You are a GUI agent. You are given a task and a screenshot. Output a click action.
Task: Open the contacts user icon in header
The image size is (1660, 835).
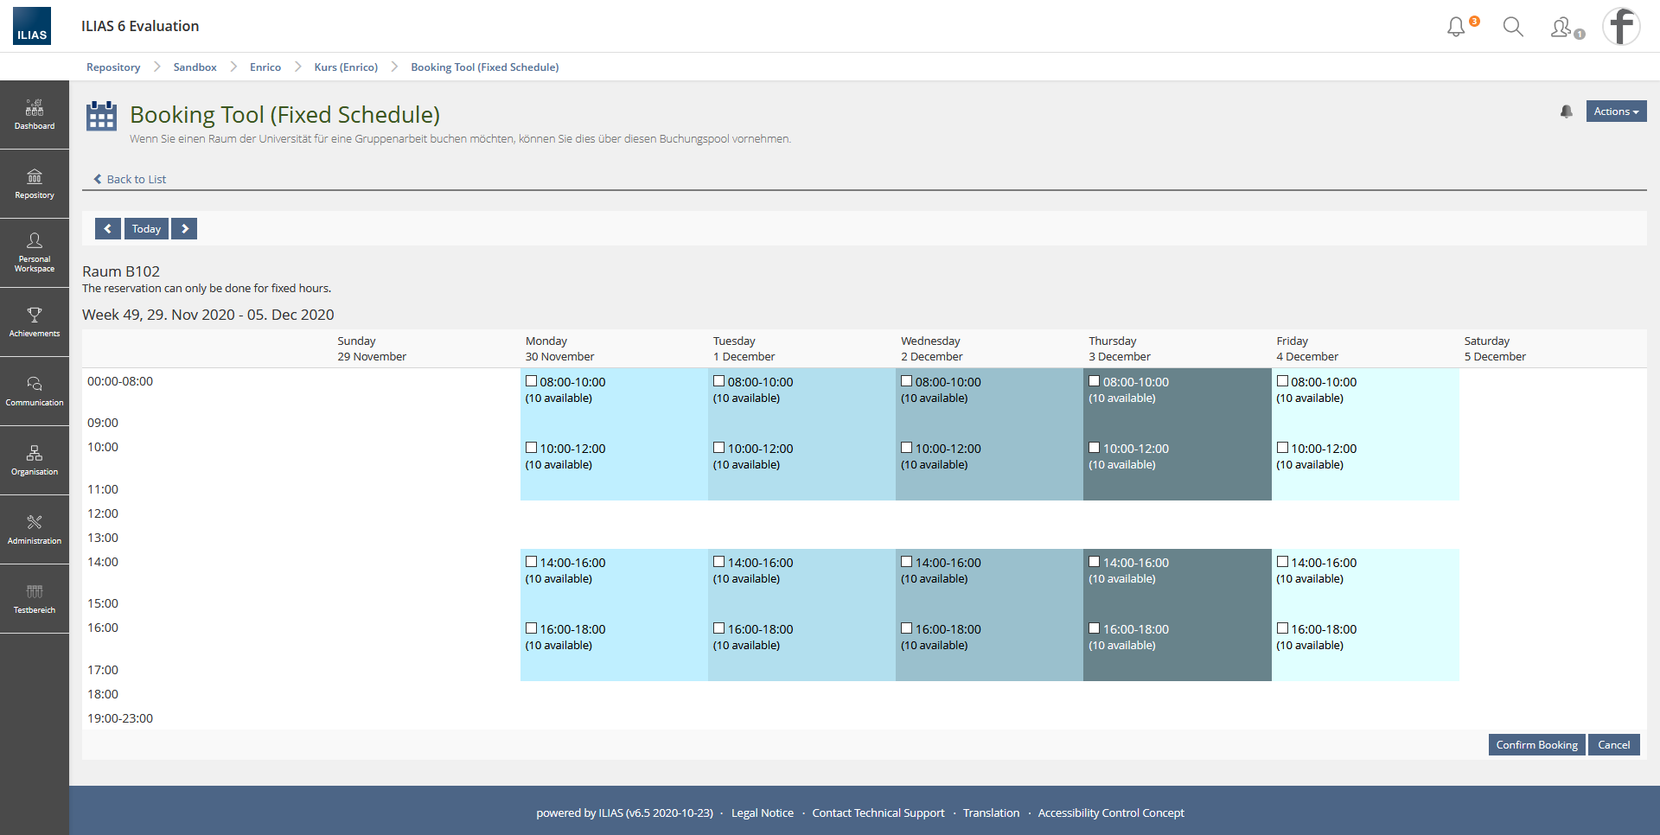point(1561,28)
